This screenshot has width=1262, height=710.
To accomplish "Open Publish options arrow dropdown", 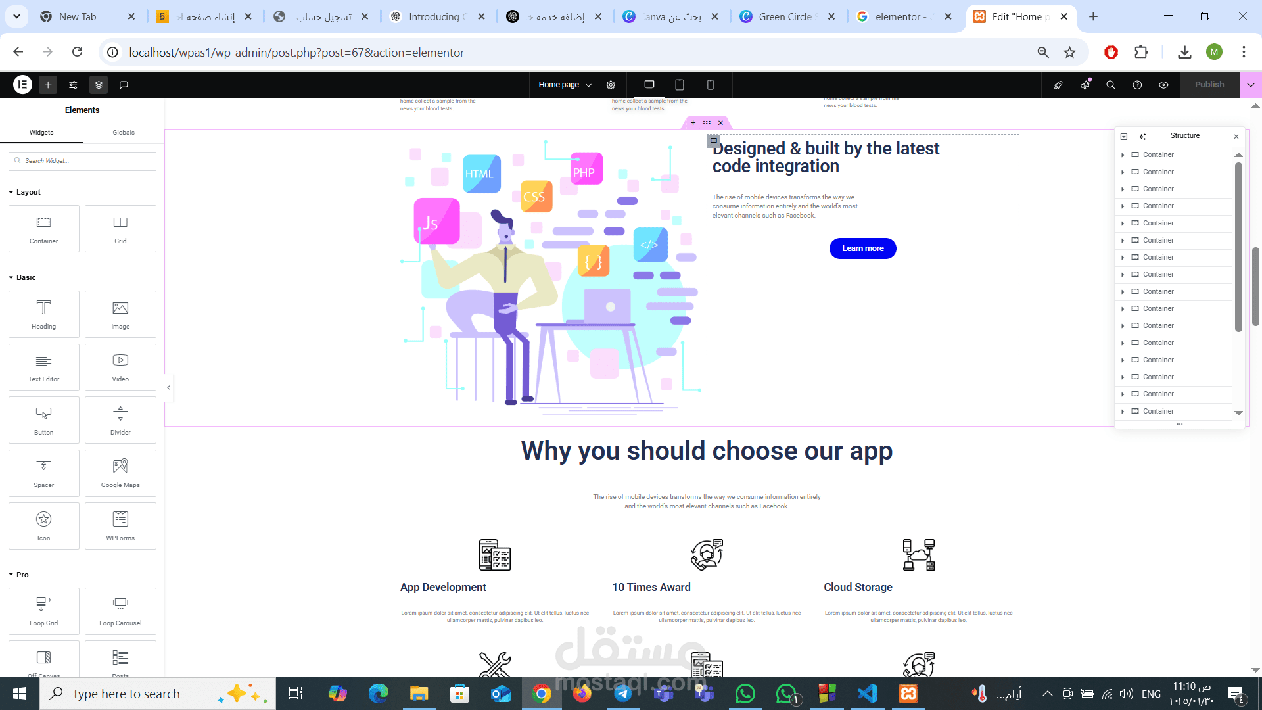I will click(x=1251, y=85).
